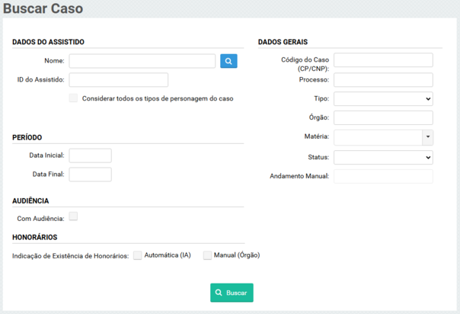
Task: Enable Considerar todos os tipos de personagem checkbox
Action: (x=73, y=98)
